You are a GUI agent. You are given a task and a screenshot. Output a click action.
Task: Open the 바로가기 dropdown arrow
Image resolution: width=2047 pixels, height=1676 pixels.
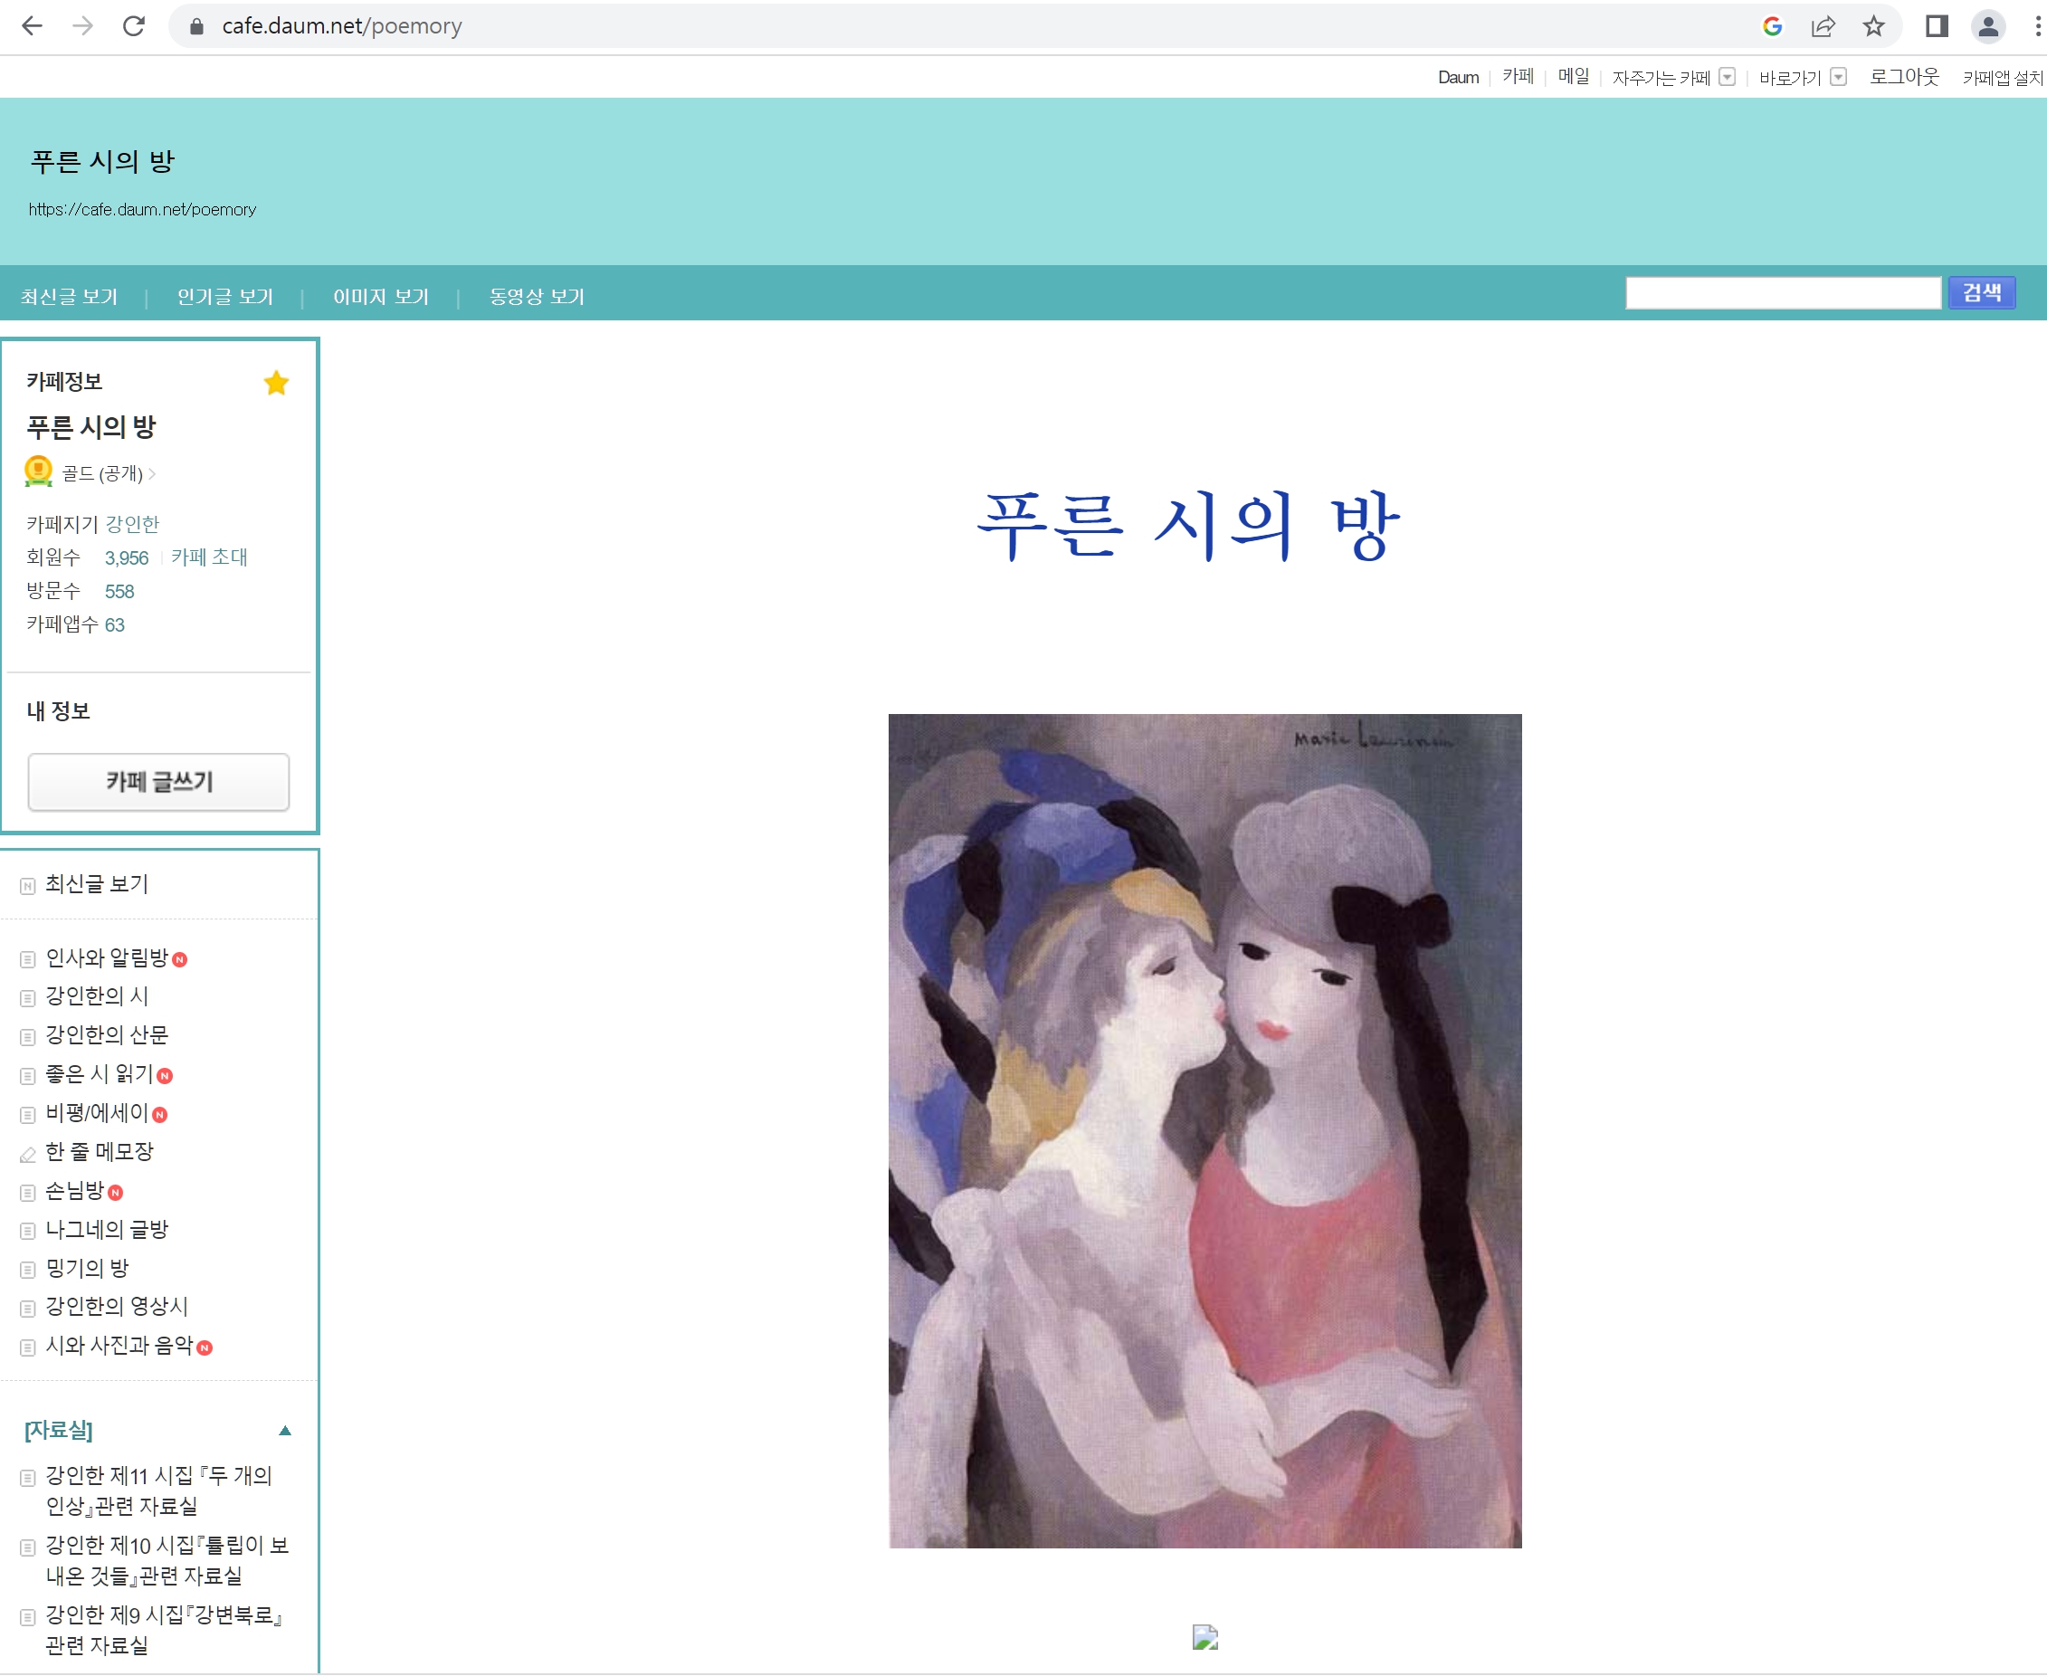1839,77
